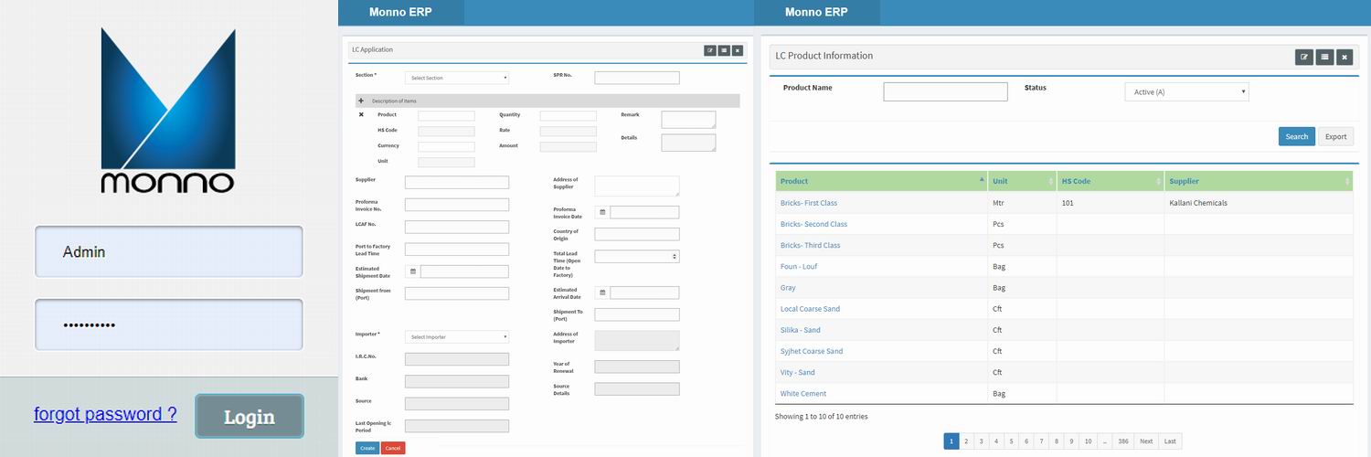Click the SPR No. input field
The image size is (1371, 457).
tap(637, 78)
